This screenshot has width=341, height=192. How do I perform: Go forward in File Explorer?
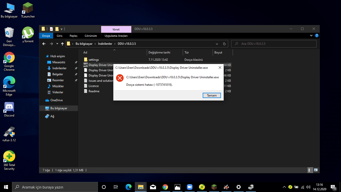[51, 44]
